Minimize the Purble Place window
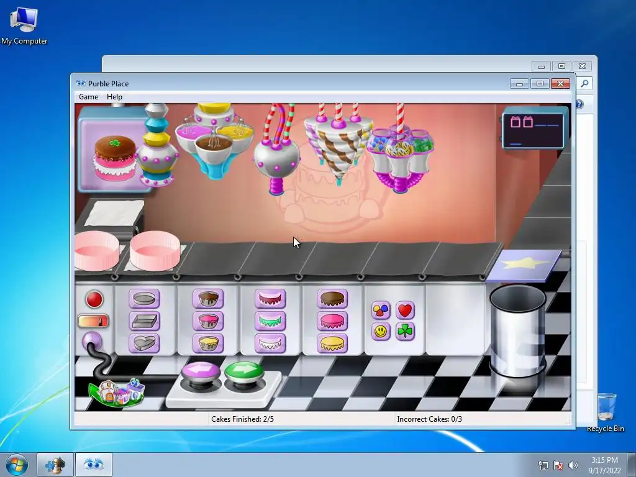636x477 pixels. 520,84
